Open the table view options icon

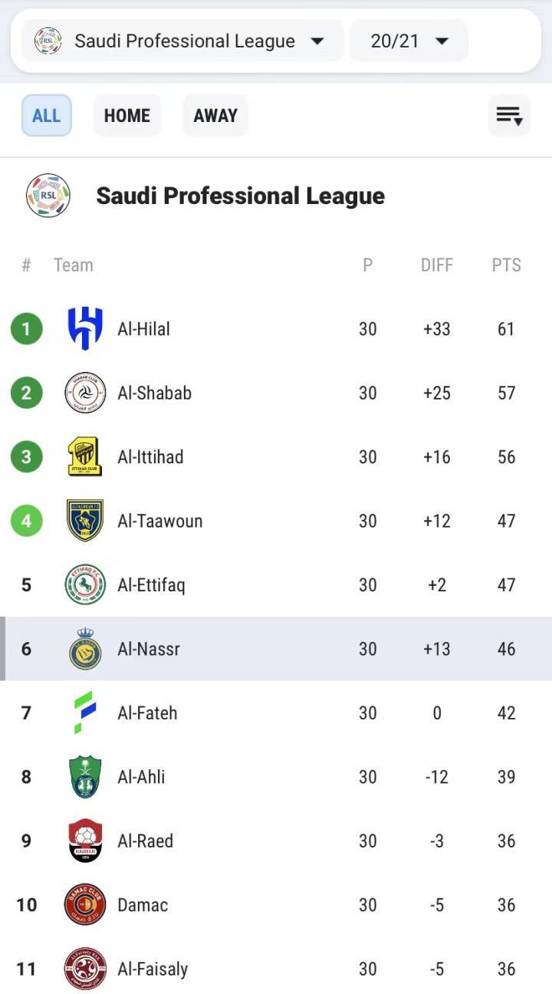[x=509, y=116]
